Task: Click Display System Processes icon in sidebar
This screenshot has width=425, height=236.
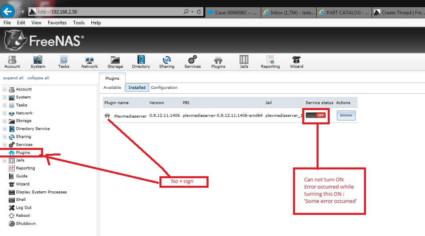Action: click(12, 192)
